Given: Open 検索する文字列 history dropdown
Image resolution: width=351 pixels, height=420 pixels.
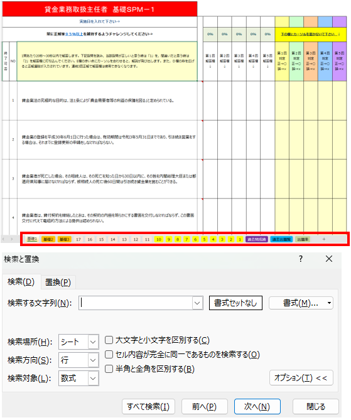Looking at the screenshot, I should click(x=197, y=303).
